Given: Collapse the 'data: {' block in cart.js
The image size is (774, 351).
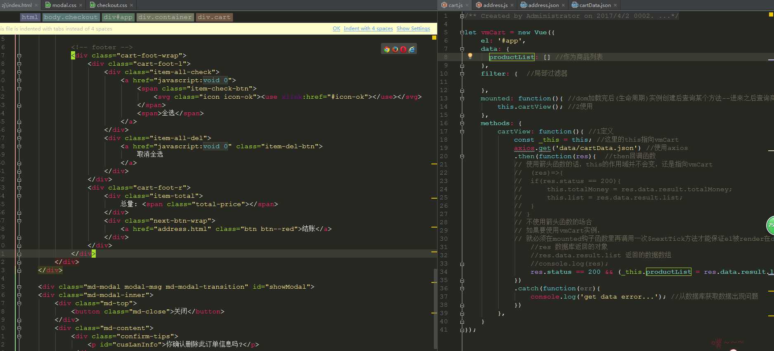Looking at the screenshot, I should click(x=462, y=49).
